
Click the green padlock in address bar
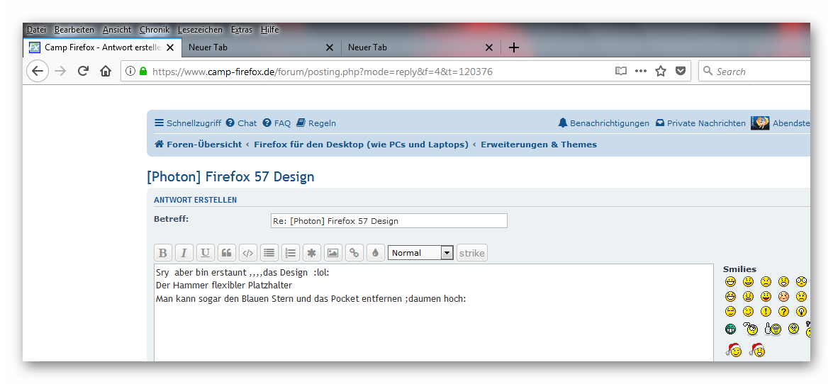pyautogui.click(x=143, y=71)
